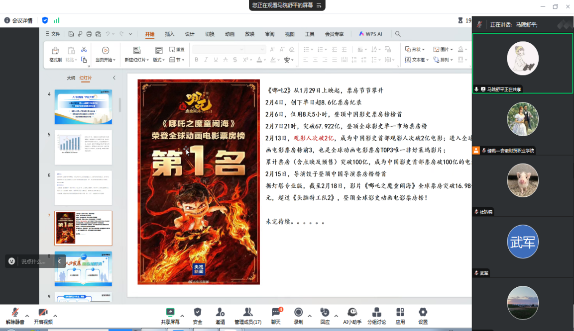Open meeting Settings (设置) gear
Screen dimensions: 574x331
pyautogui.click(x=423, y=315)
